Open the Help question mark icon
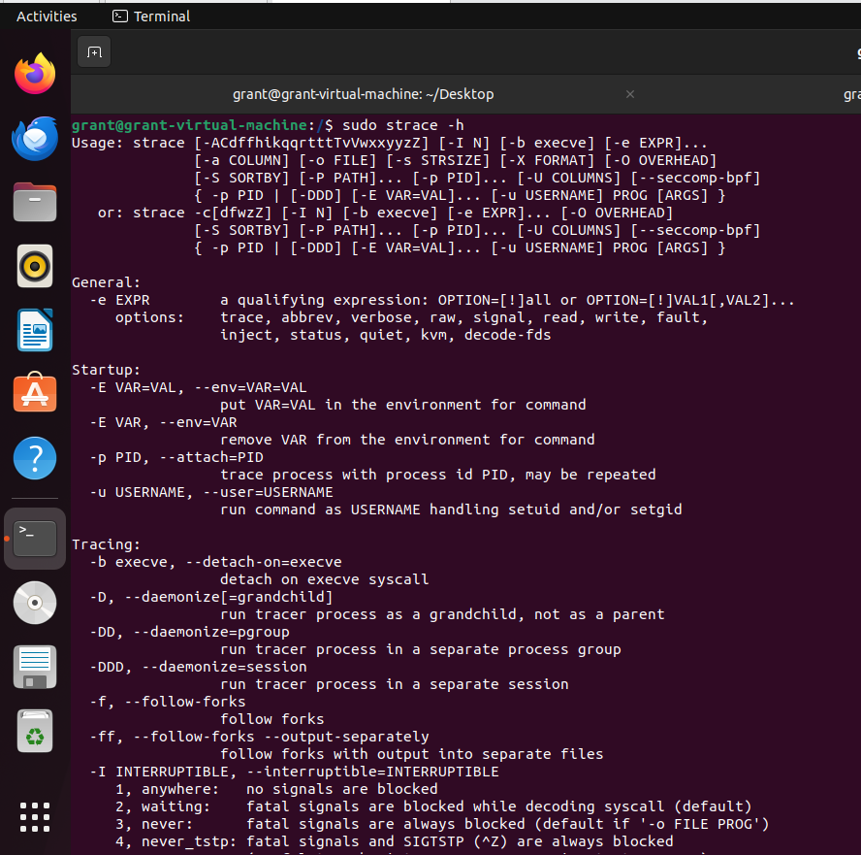This screenshot has height=855, width=861. pyautogui.click(x=35, y=457)
